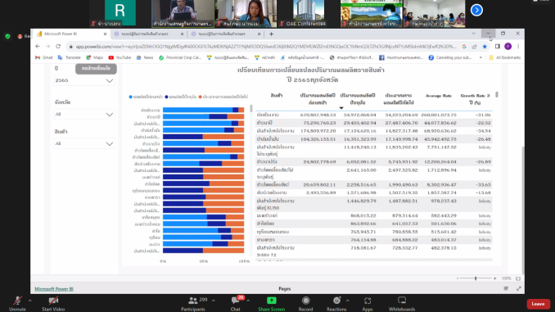Open the province dropdown set to All
This screenshot has height=312, width=555.
click(x=83, y=115)
